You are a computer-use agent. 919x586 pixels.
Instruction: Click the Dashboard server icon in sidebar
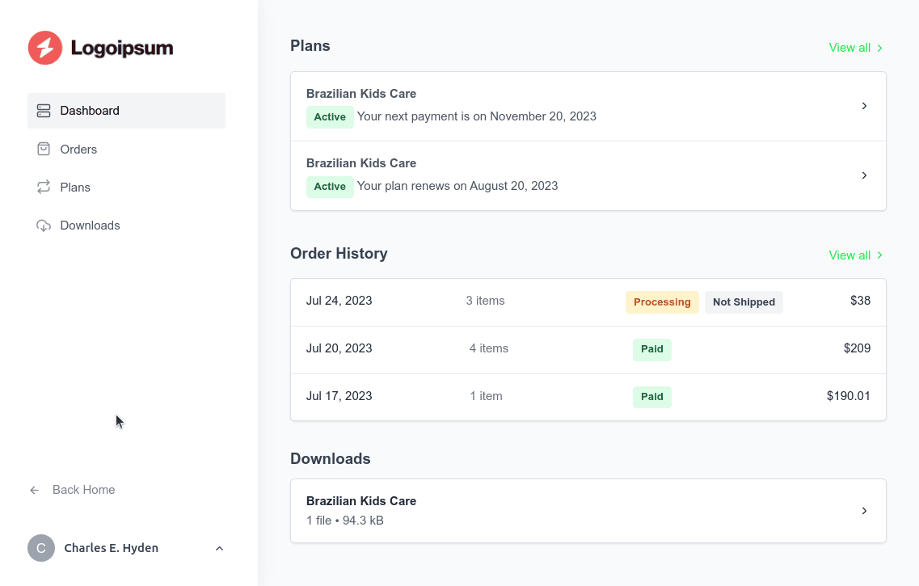coord(43,110)
